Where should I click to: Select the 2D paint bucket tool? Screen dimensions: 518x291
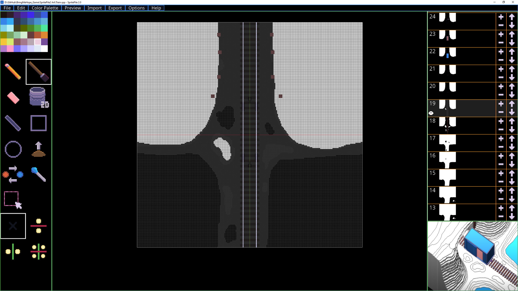(x=39, y=97)
